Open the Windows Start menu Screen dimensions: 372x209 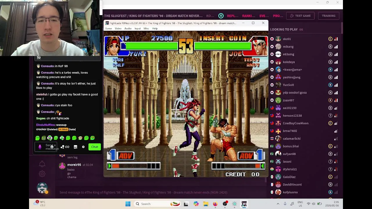coord(128,204)
